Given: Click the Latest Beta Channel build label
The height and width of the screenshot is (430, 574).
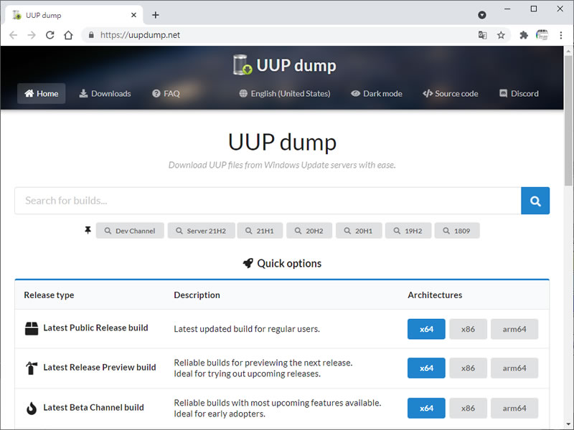Looking at the screenshot, I should (x=93, y=407).
